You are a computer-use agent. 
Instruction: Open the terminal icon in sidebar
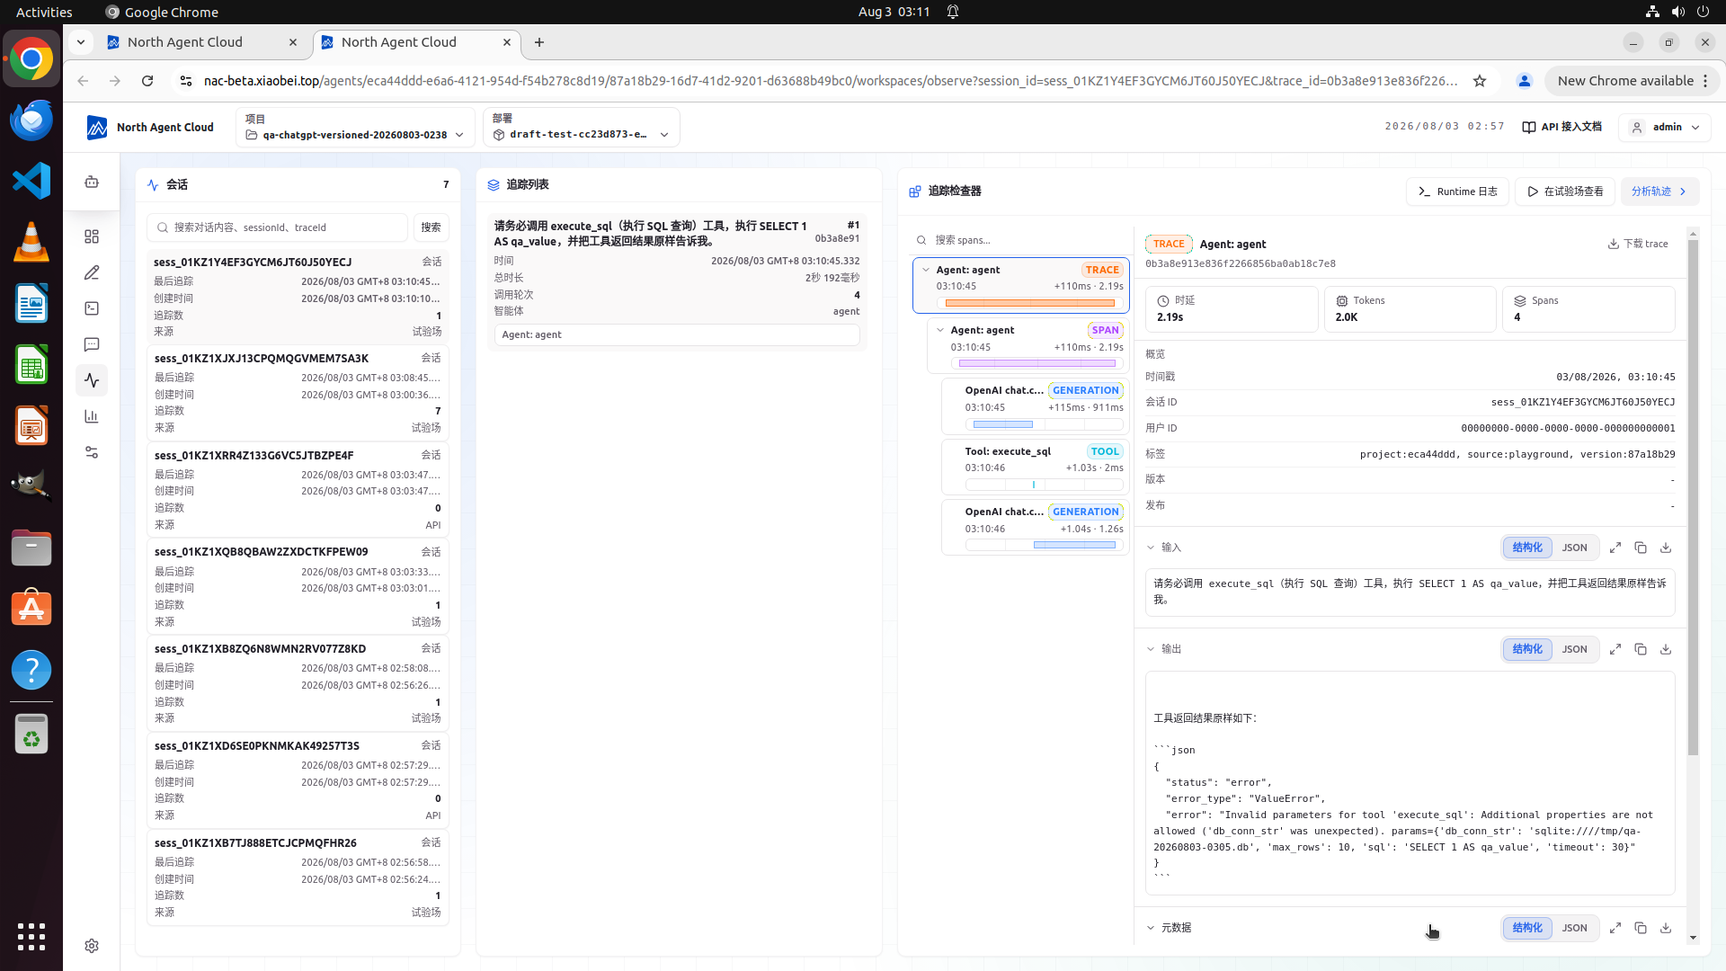[92, 308]
